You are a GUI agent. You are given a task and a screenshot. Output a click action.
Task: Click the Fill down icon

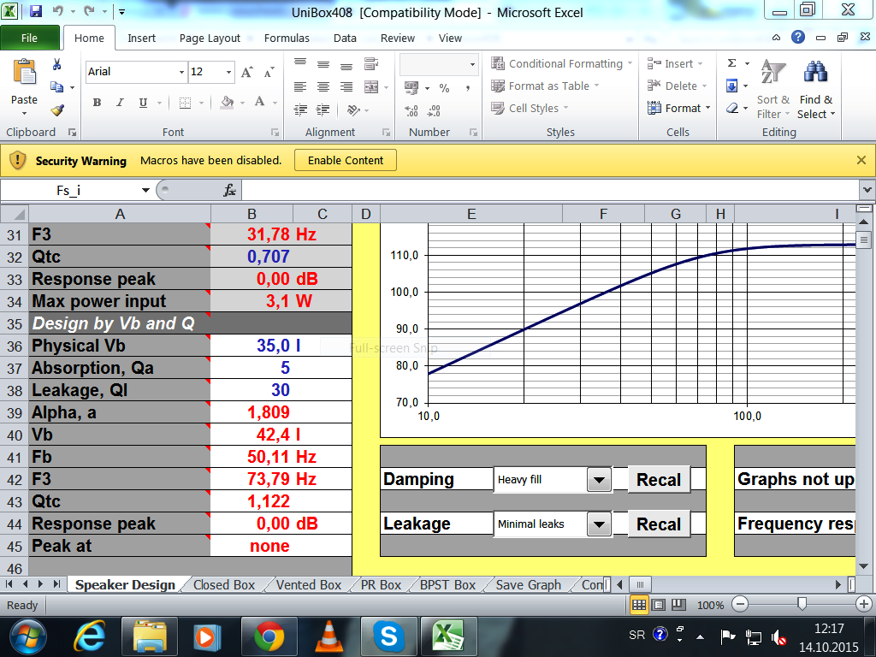point(732,86)
